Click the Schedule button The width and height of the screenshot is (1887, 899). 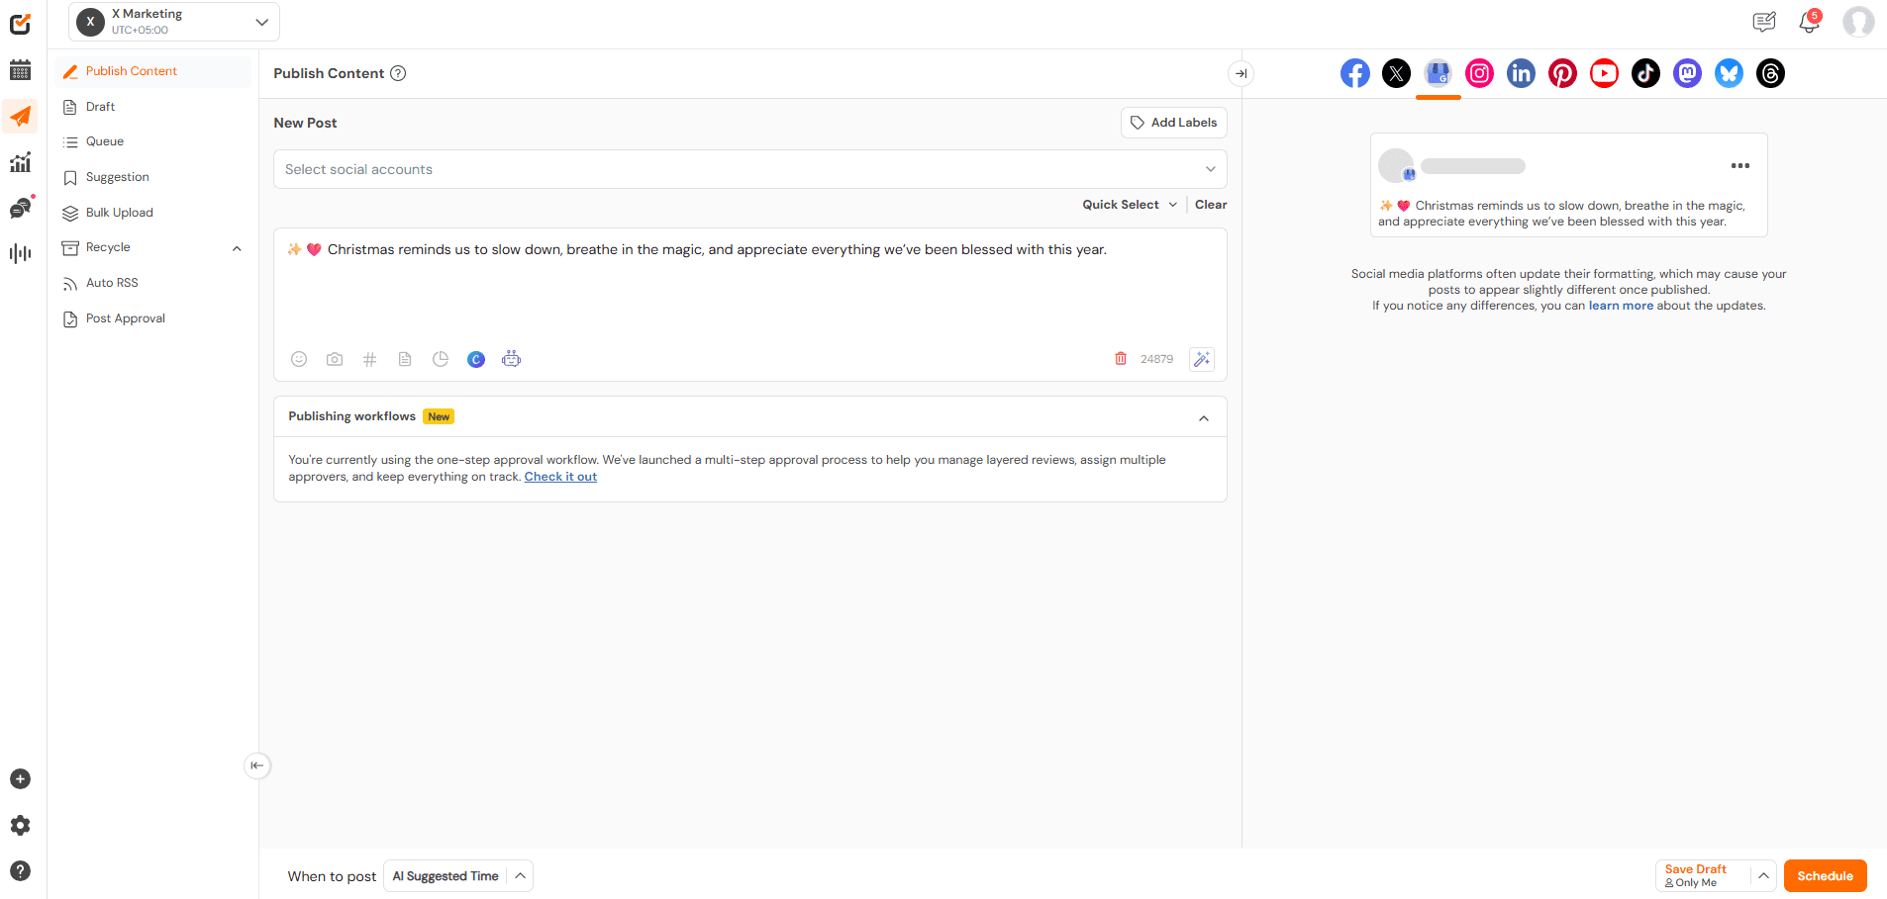tap(1825, 875)
